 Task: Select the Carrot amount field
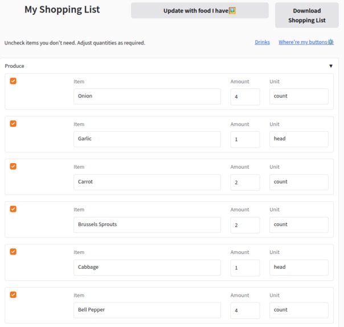pos(245,182)
